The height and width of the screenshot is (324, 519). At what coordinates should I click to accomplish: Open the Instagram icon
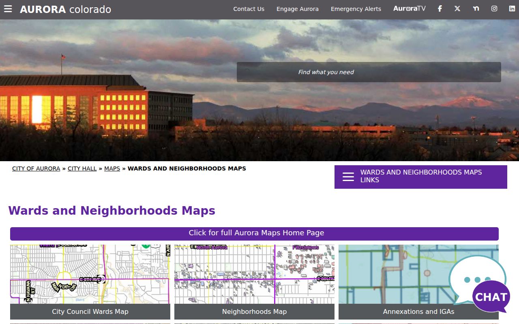point(494,9)
